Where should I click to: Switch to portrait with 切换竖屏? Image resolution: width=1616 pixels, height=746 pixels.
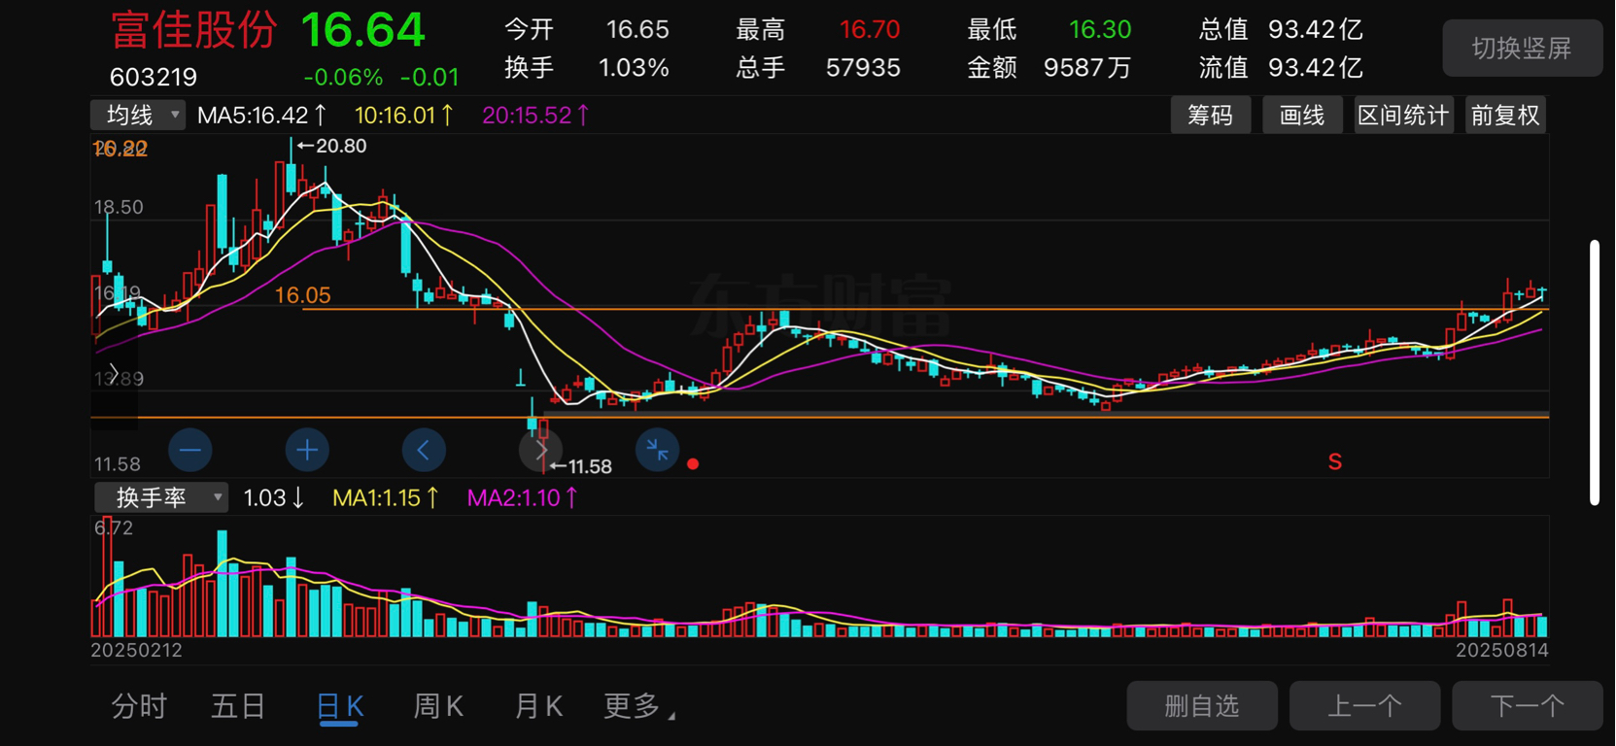pos(1522,48)
